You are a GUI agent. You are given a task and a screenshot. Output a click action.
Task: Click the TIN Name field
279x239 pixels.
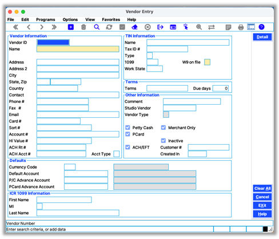pyautogui.click(x=188, y=42)
